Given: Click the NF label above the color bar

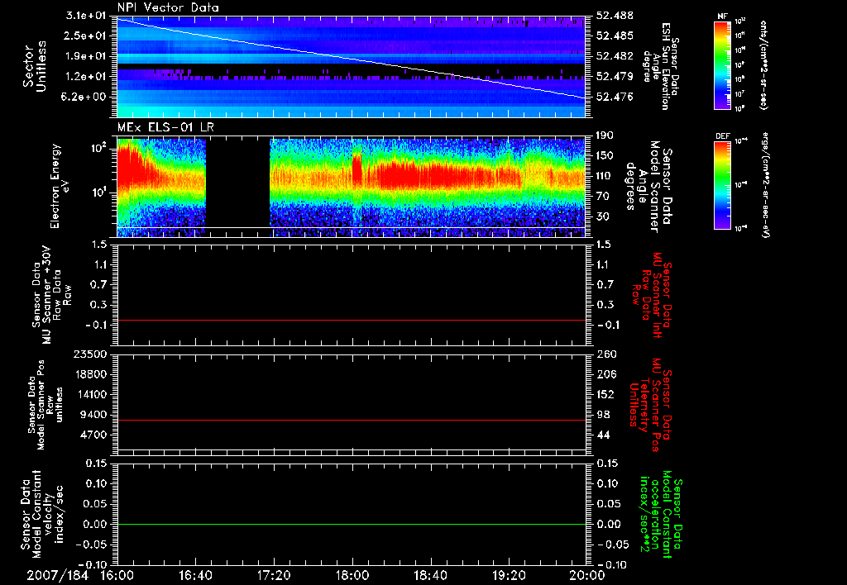Looking at the screenshot, I should (722, 17).
